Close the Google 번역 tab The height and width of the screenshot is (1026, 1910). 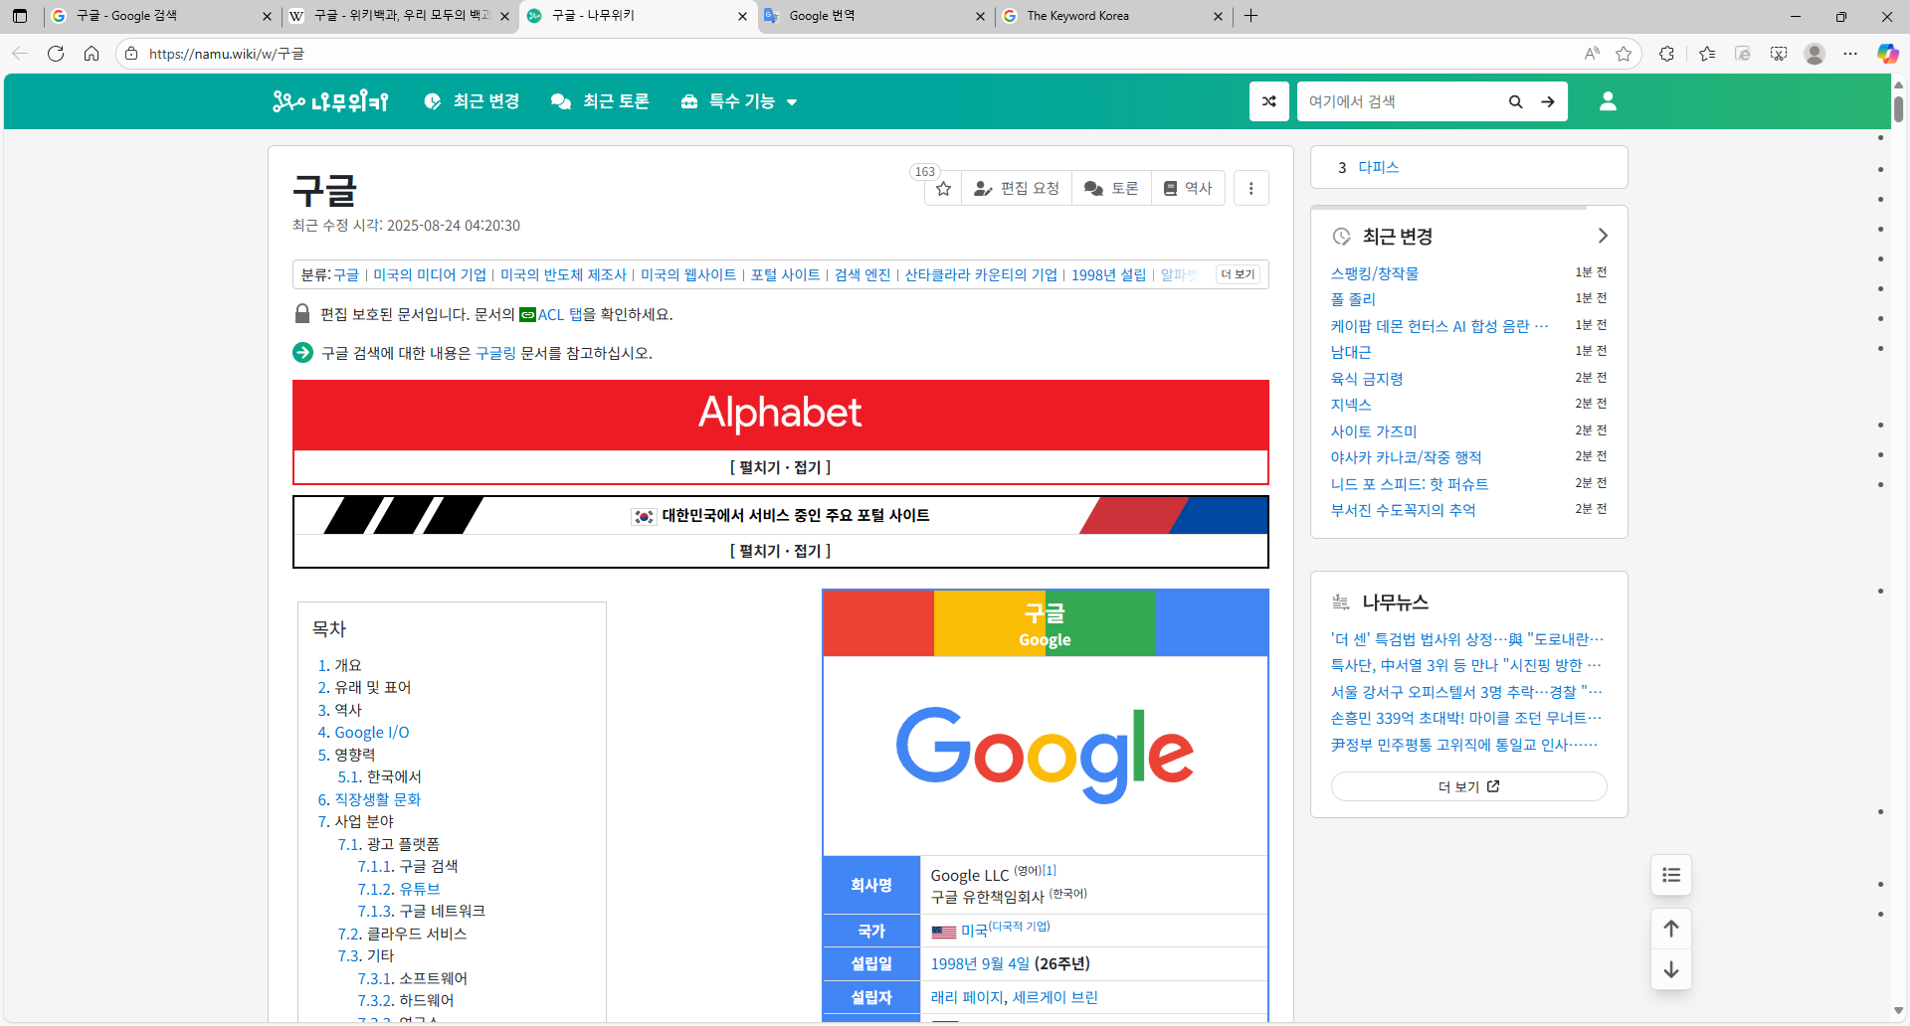[x=980, y=16]
